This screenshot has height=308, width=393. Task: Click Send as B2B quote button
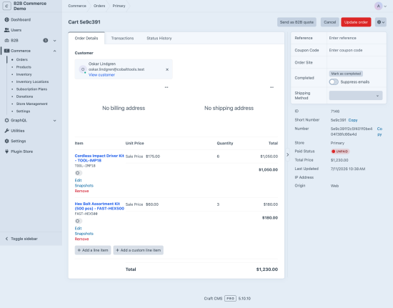click(x=297, y=22)
